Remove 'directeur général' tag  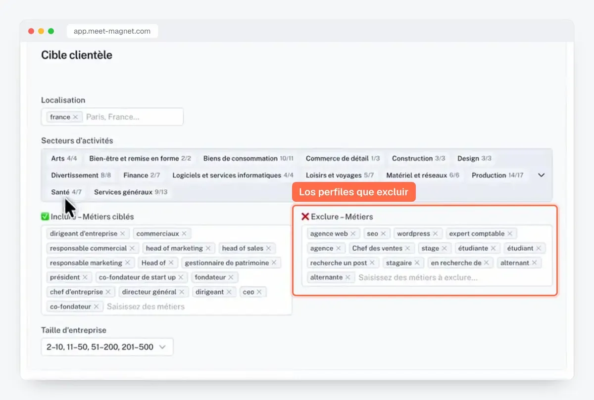click(181, 292)
